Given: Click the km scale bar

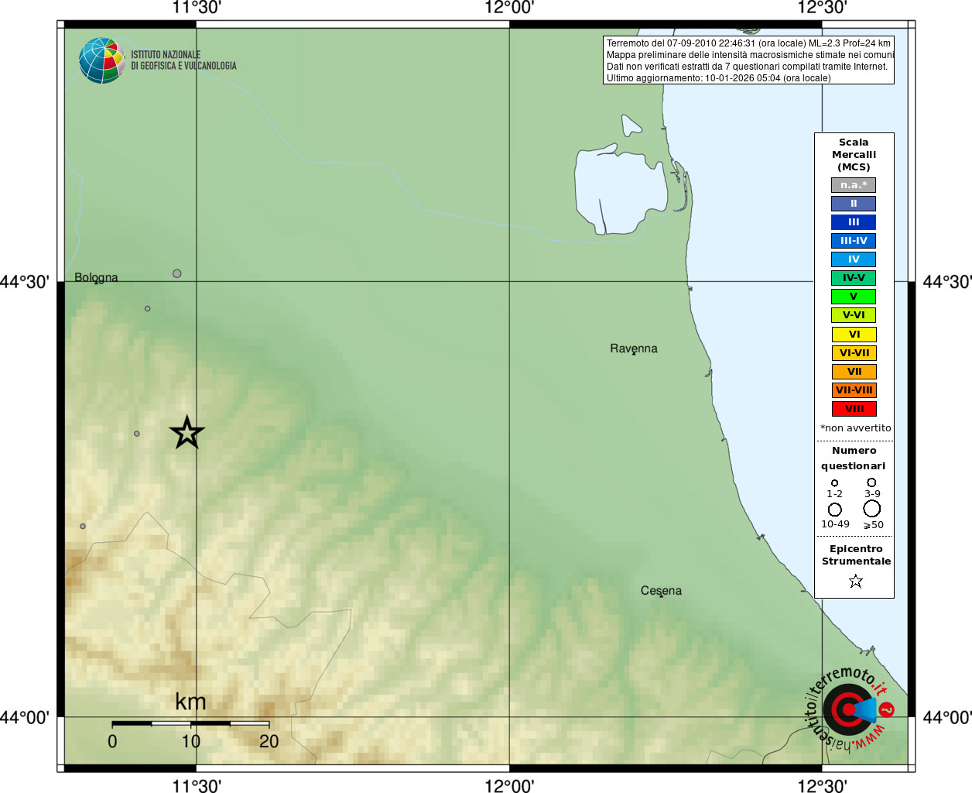Looking at the screenshot, I should coord(190,723).
